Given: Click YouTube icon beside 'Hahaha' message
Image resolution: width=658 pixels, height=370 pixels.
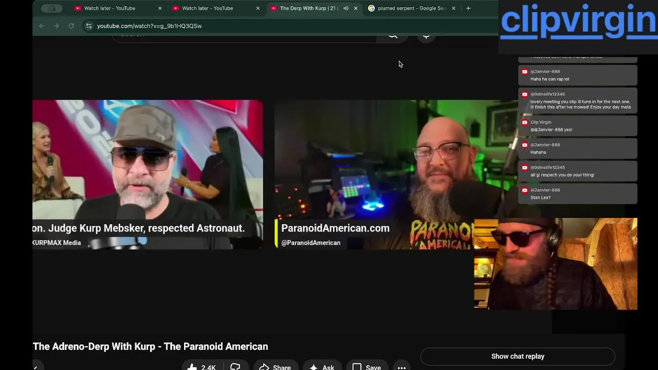Looking at the screenshot, I should click(x=524, y=145).
